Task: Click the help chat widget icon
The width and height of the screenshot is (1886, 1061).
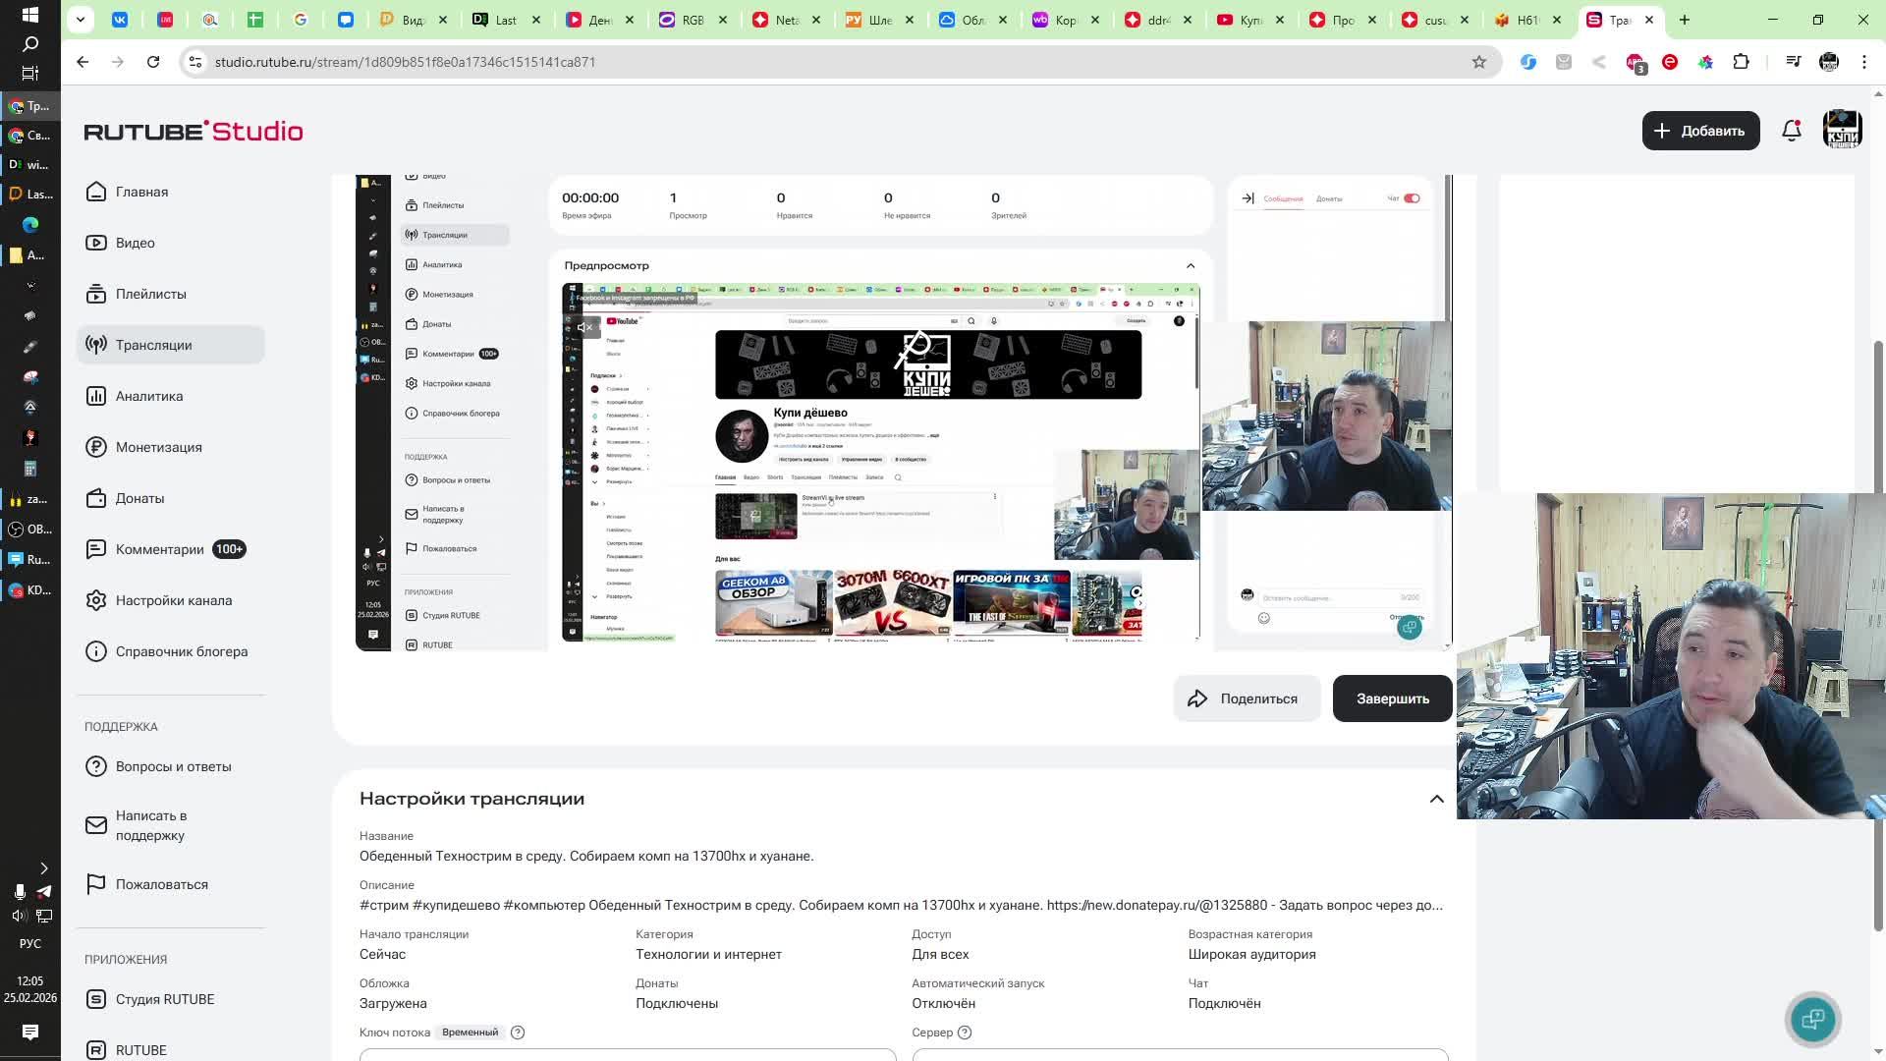Action: [1812, 1019]
